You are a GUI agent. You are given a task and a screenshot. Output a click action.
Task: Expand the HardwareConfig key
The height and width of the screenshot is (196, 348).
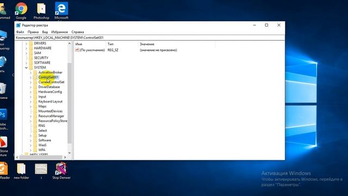point(30,92)
